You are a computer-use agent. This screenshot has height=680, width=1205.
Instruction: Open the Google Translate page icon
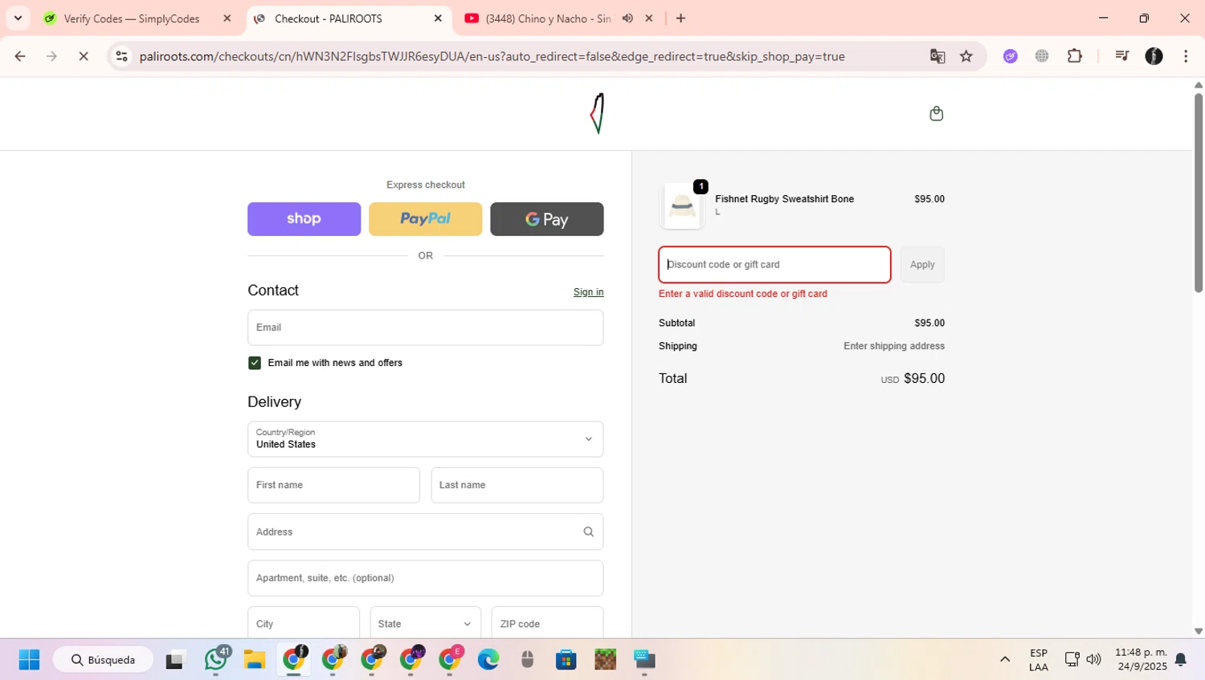pyautogui.click(x=937, y=56)
